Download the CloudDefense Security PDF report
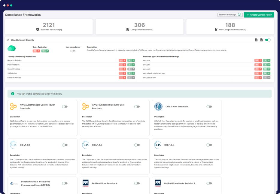This screenshot has height=194, width=280. click(256, 40)
